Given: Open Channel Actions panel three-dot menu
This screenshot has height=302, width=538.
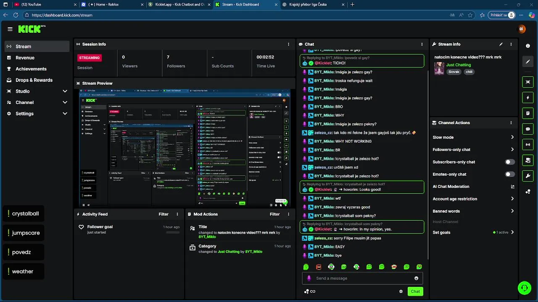Looking at the screenshot, I should click(x=511, y=123).
